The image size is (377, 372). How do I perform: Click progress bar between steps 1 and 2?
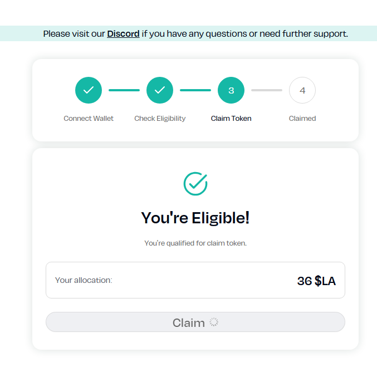click(124, 90)
